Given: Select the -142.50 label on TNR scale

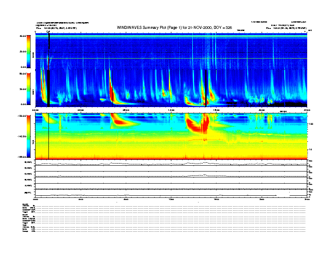Looking at the screenshot, I should pos(22,136).
